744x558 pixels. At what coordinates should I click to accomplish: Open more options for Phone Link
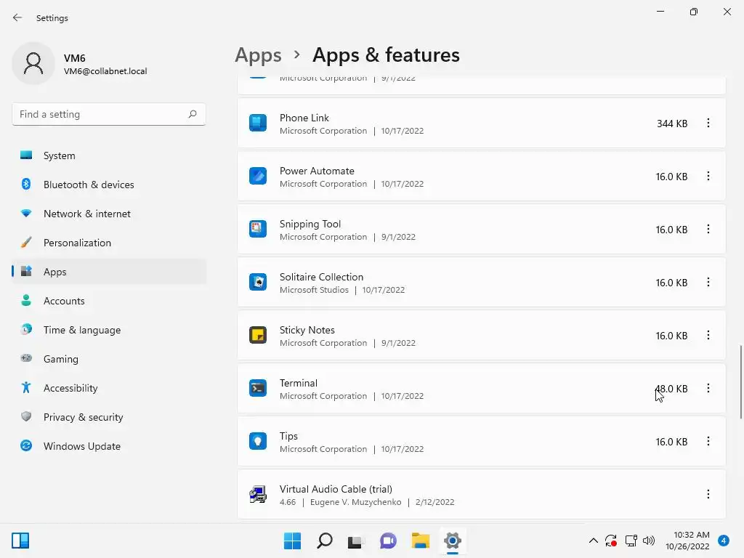(x=708, y=123)
